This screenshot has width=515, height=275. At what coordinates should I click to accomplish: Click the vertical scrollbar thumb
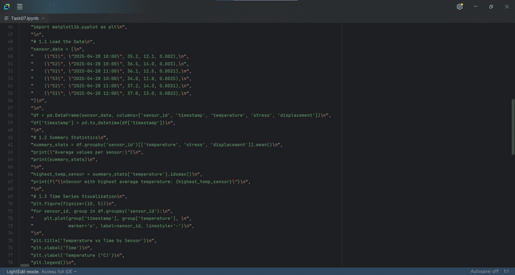click(x=513, y=126)
